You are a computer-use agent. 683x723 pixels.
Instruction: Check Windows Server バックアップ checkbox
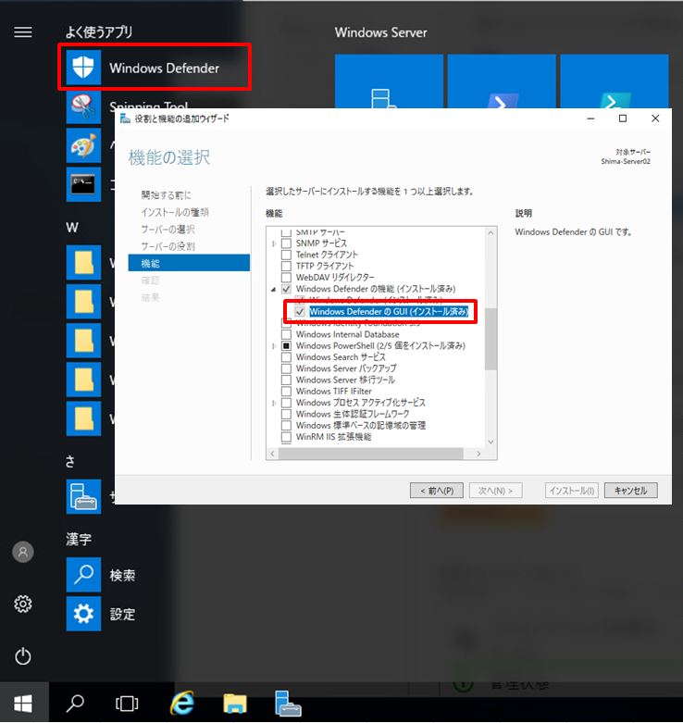click(x=286, y=368)
